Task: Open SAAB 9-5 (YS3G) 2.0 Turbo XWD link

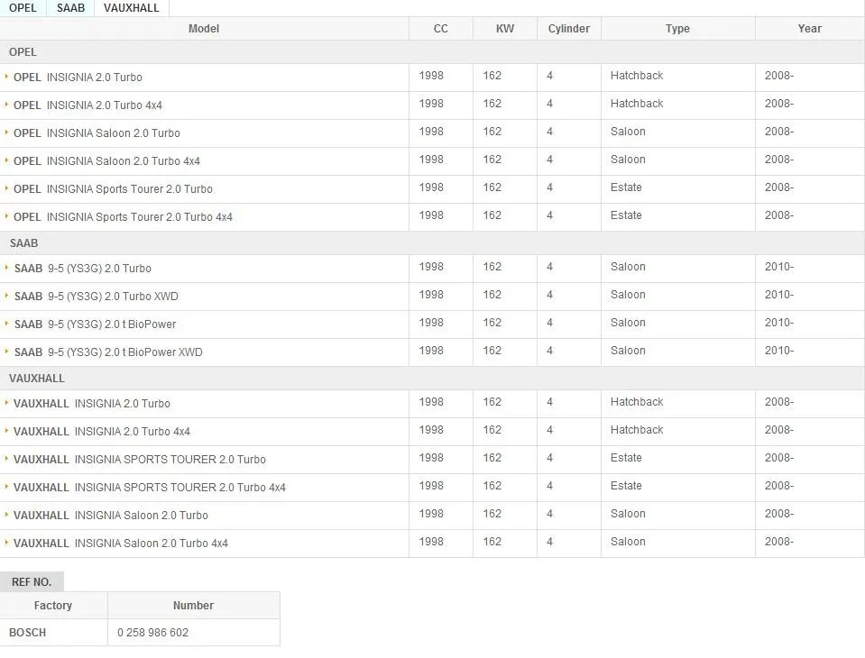Action: pyautogui.click(x=97, y=297)
